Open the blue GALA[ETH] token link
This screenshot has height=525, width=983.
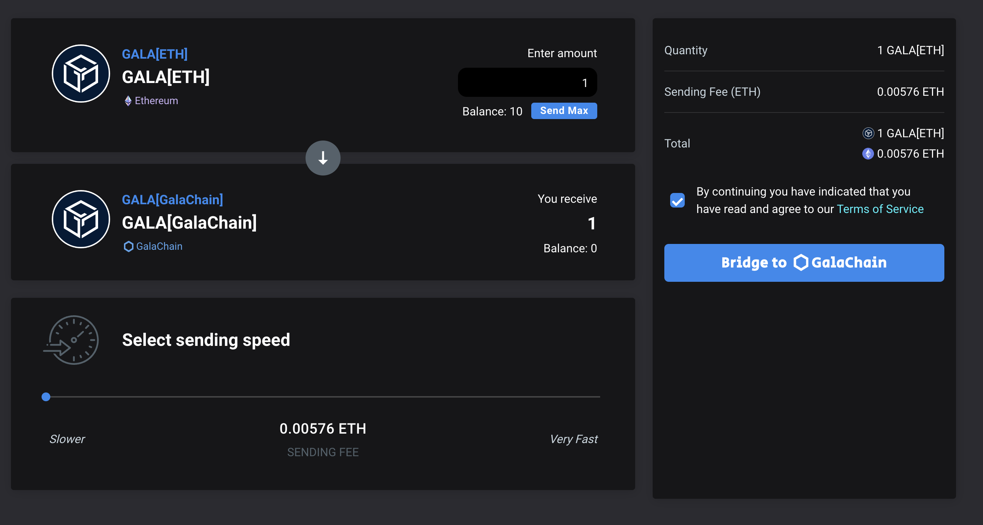pyautogui.click(x=155, y=54)
